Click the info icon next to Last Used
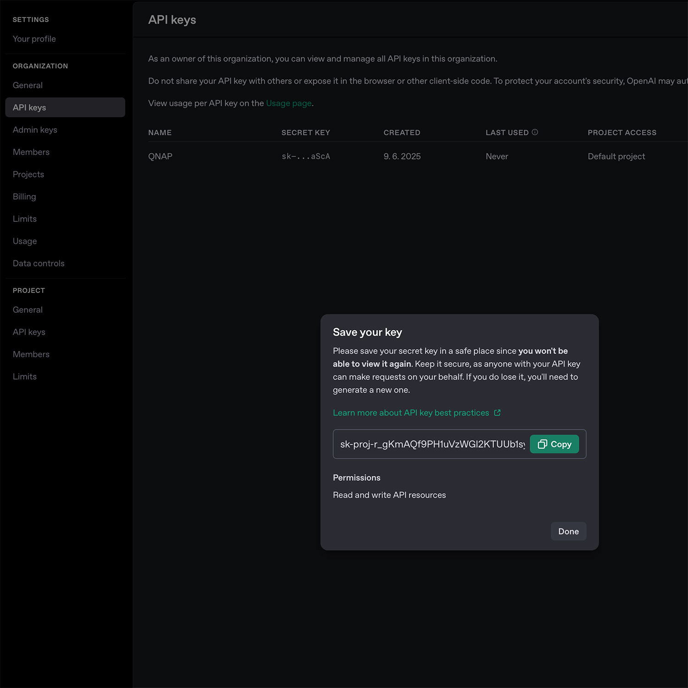This screenshot has width=688, height=688. pyautogui.click(x=535, y=132)
